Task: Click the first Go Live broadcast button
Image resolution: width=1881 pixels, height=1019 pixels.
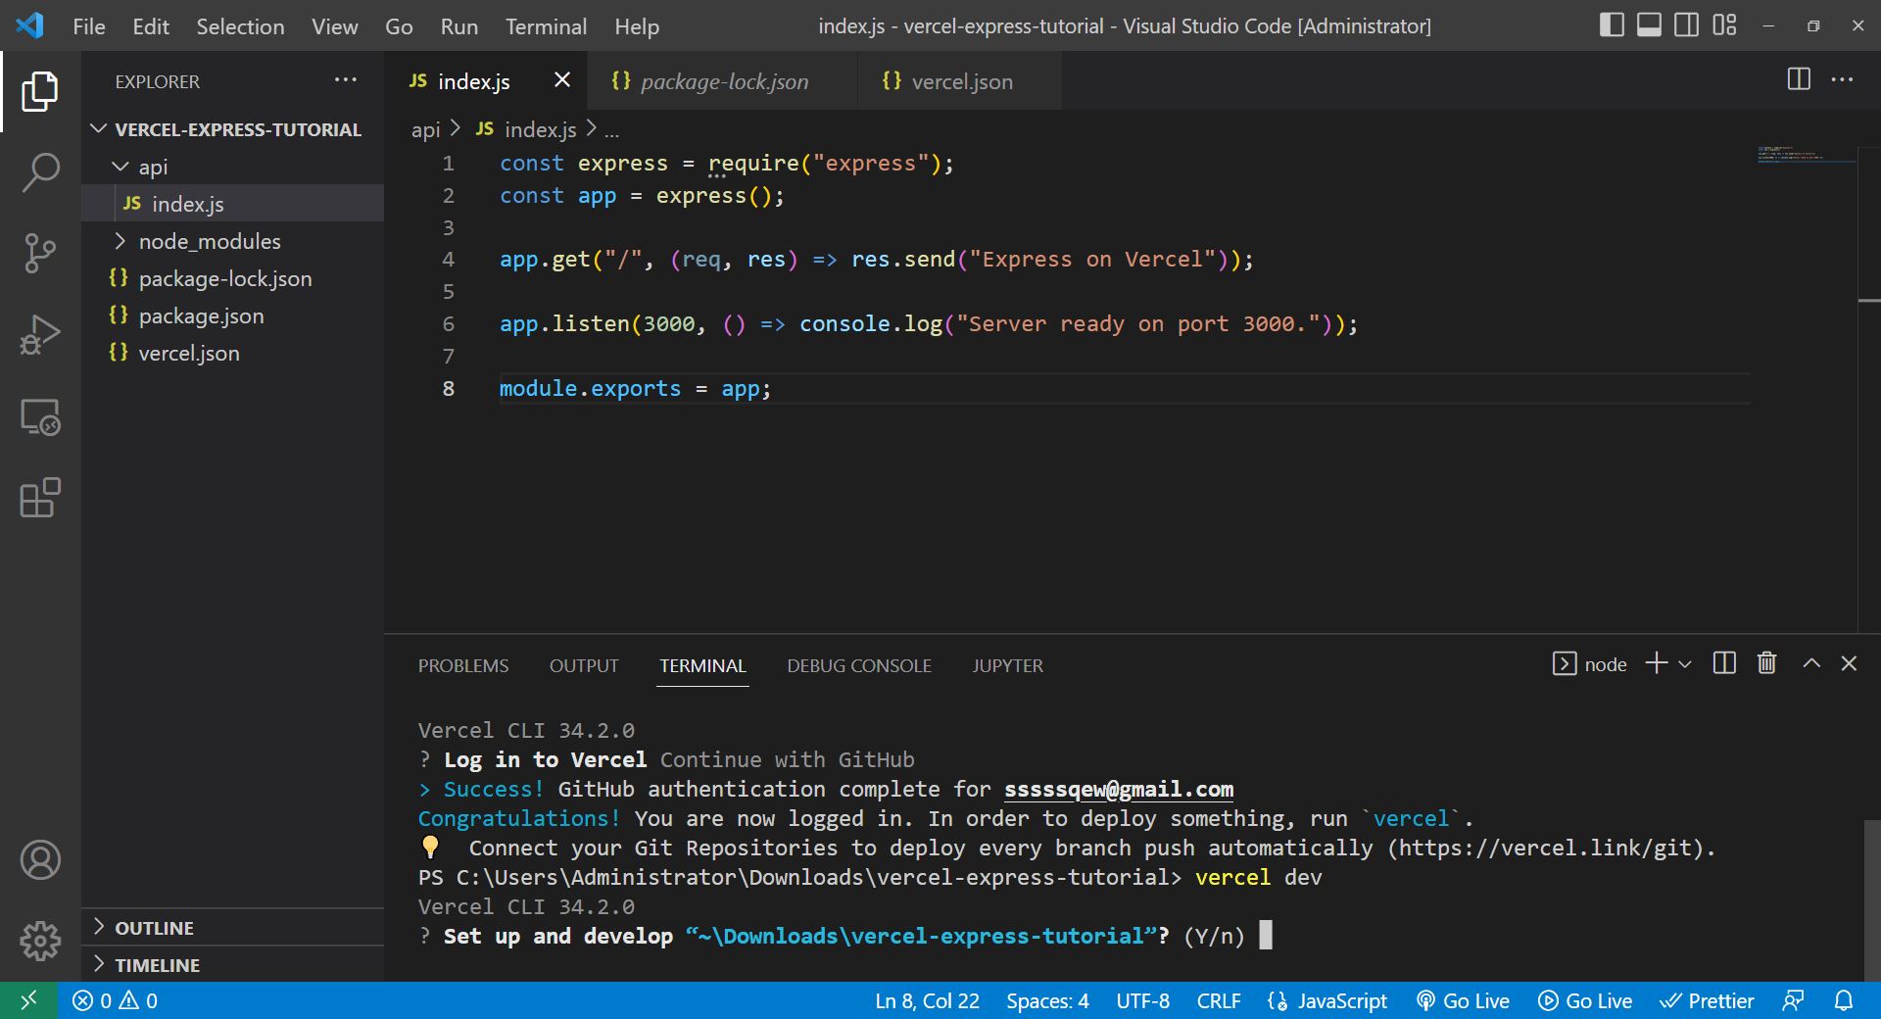Action: pyautogui.click(x=1463, y=1000)
